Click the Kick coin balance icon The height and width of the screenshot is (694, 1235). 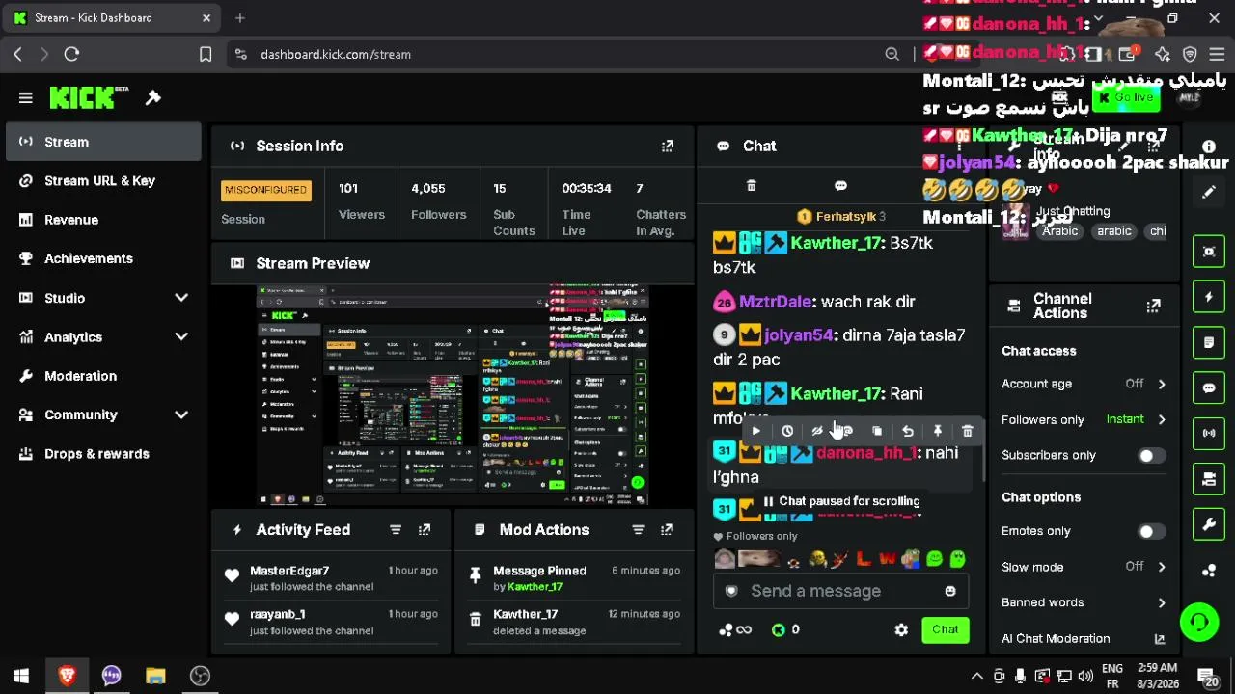coord(779,629)
